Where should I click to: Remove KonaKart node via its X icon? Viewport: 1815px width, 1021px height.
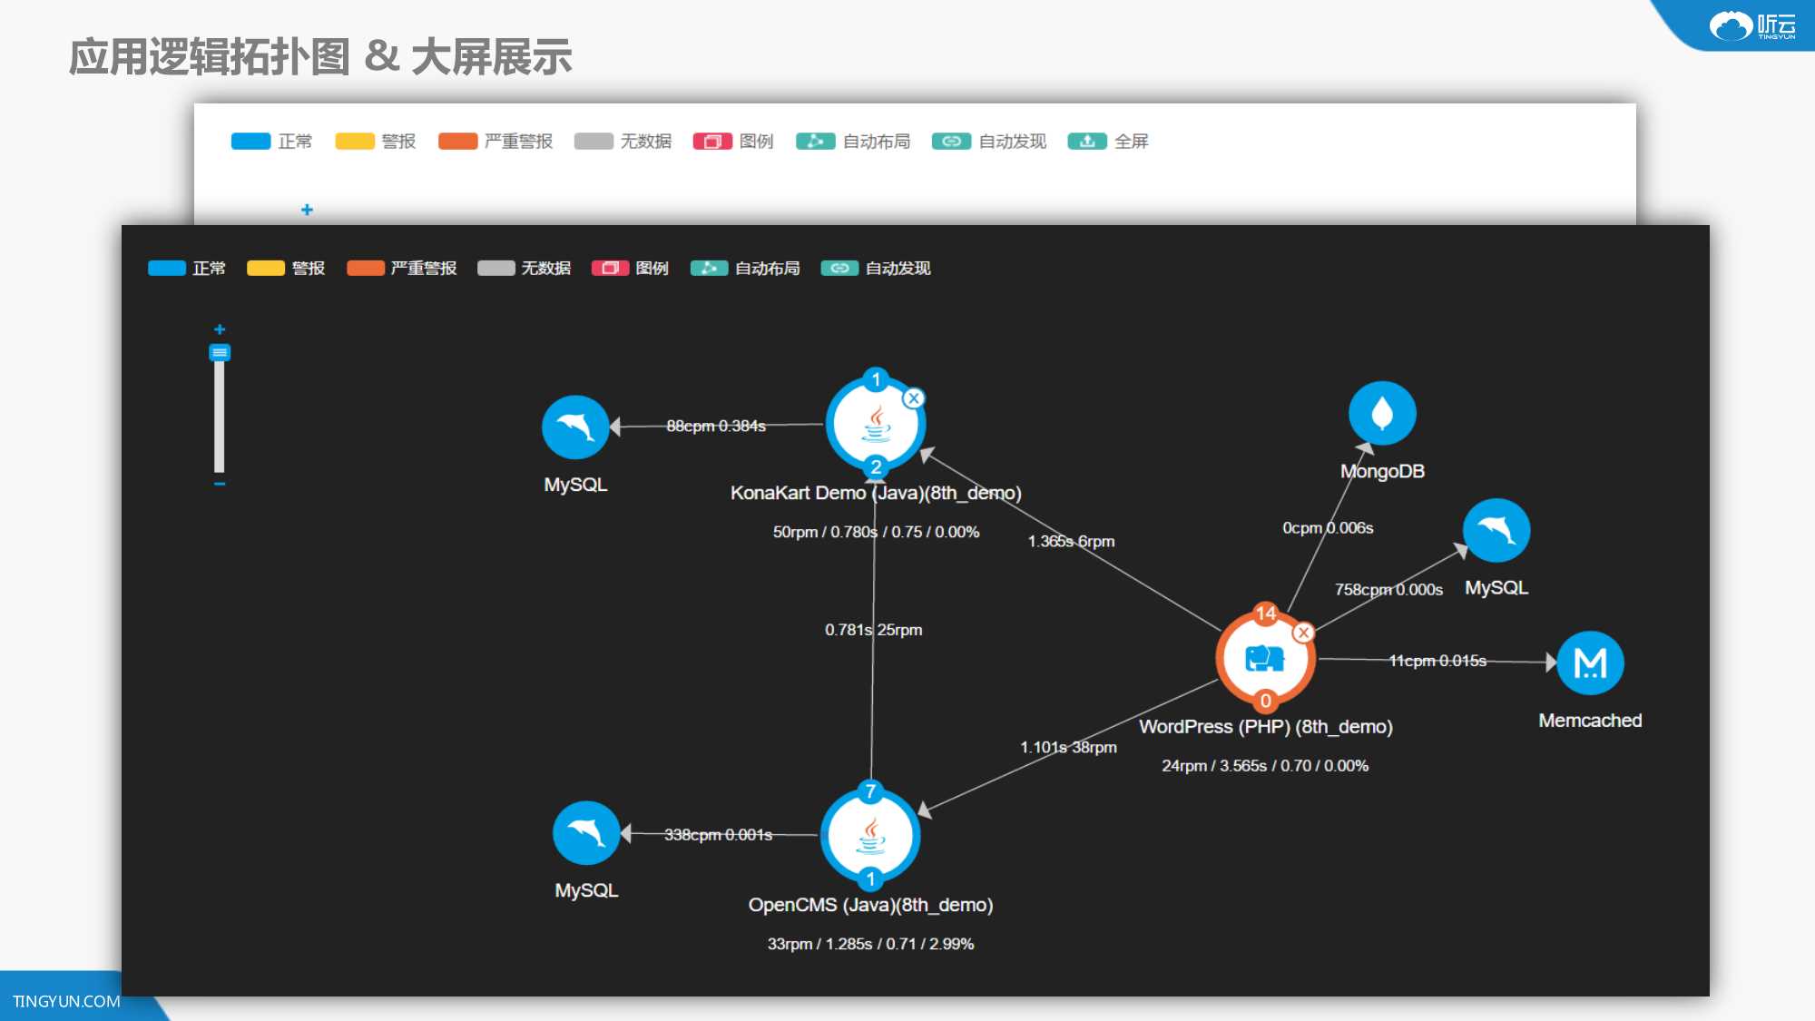(914, 398)
